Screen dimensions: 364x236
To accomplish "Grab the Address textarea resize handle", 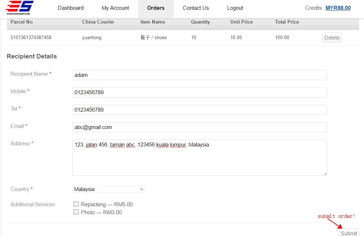I will (325, 174).
